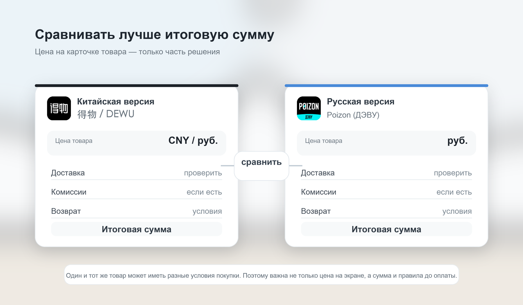Image resolution: width=523 pixels, height=305 pixels.
Task: Click «Цена товара» in the Chinese version card
Action: 74,141
